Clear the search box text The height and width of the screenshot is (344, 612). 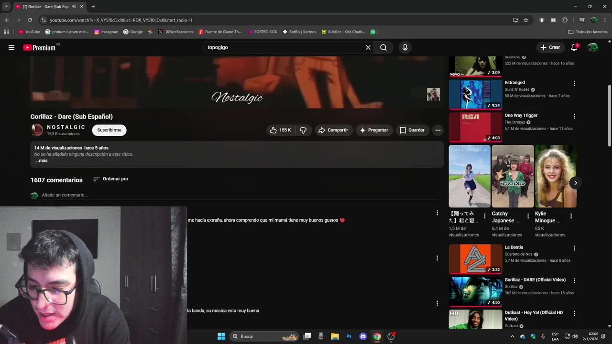pos(368,47)
